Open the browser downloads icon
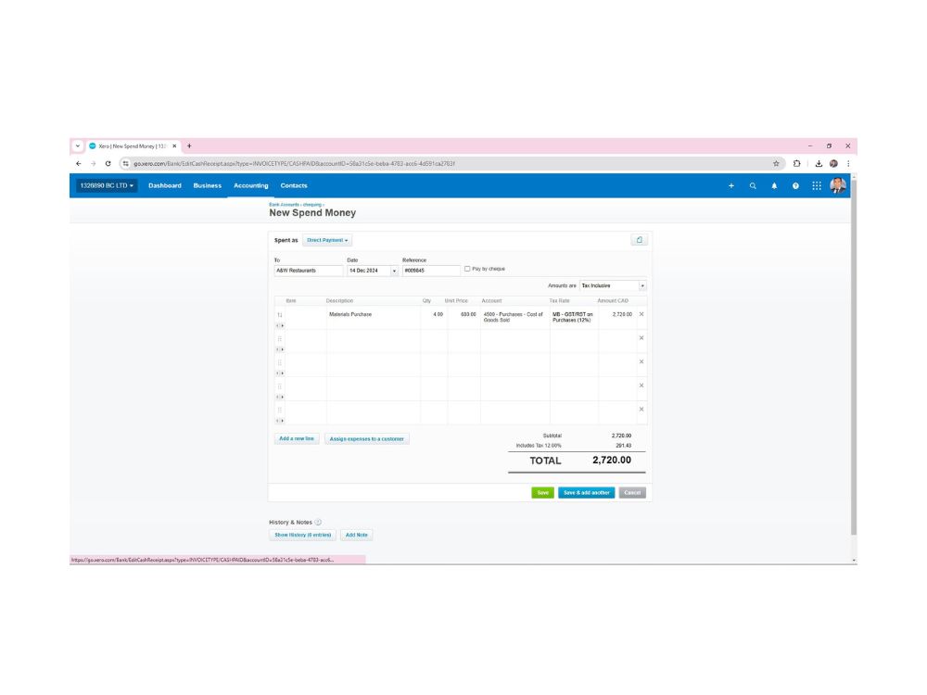The image size is (927, 695). 819,164
